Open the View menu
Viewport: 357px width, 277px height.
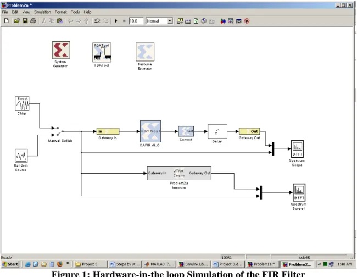(26, 12)
